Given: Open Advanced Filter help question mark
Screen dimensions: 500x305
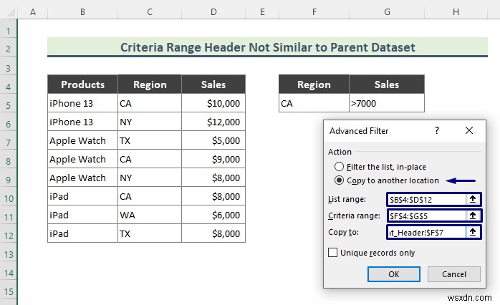Looking at the screenshot, I should coord(437,131).
